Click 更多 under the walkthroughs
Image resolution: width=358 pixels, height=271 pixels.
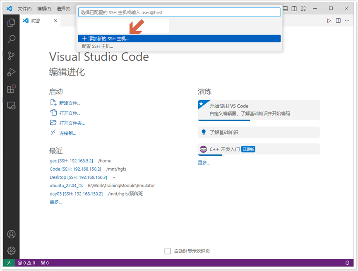(204, 163)
